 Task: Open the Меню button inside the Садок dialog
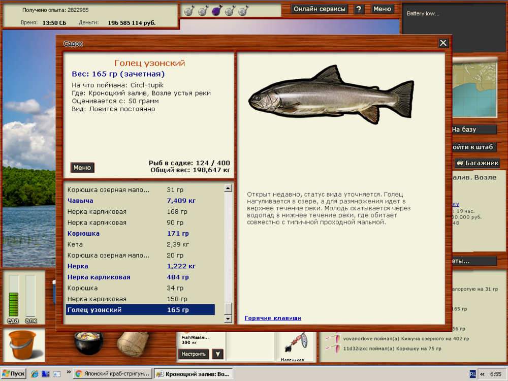click(x=82, y=167)
